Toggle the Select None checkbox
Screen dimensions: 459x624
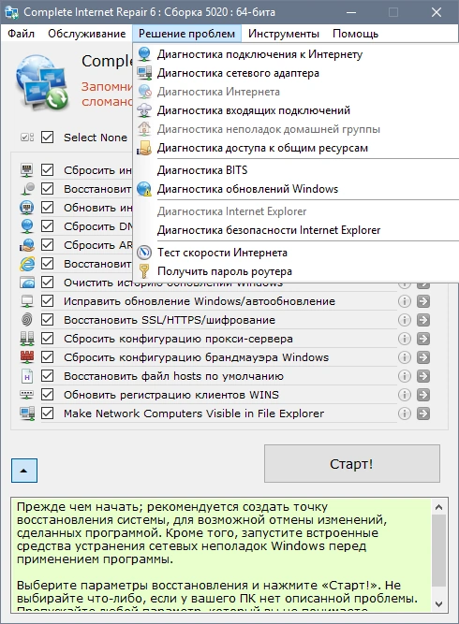[x=48, y=138]
